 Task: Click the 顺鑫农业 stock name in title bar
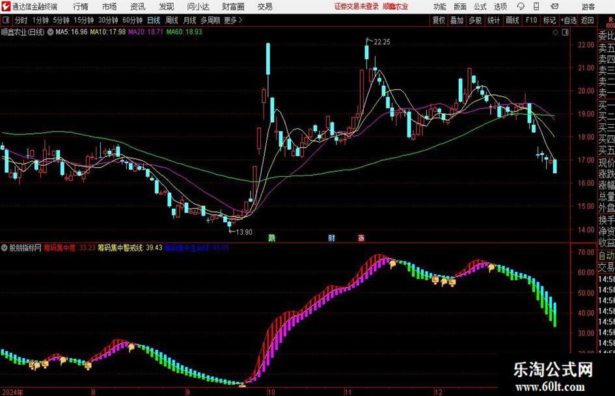tap(396, 7)
